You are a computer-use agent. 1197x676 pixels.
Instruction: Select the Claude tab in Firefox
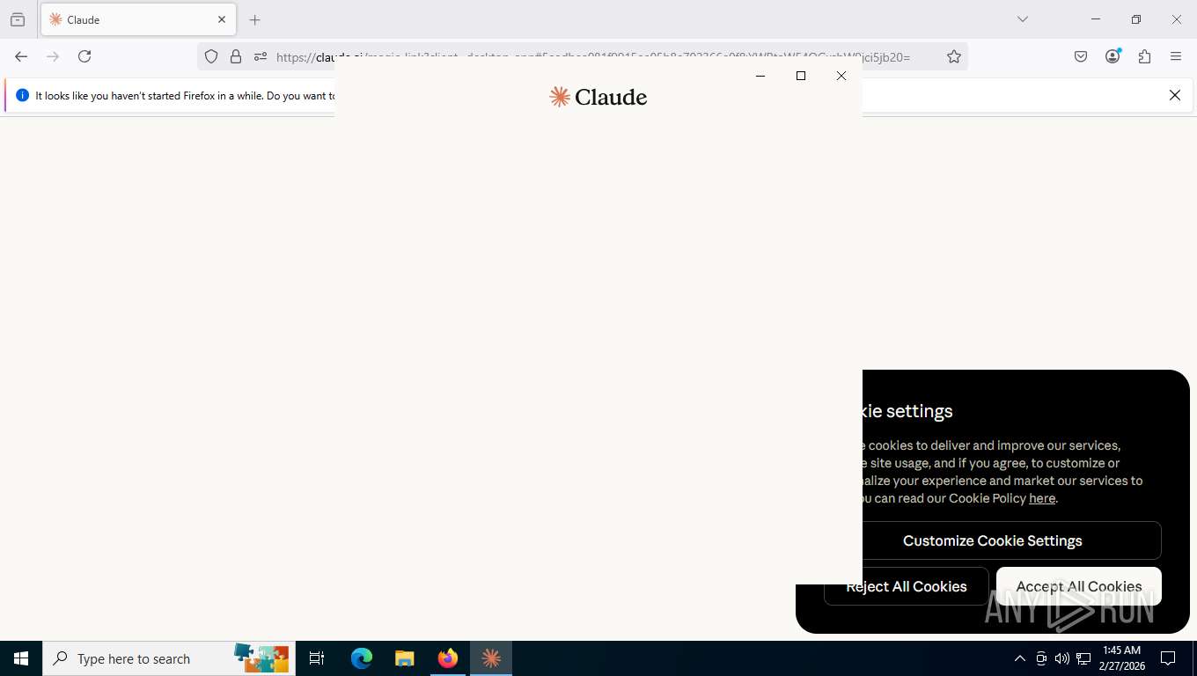138,19
